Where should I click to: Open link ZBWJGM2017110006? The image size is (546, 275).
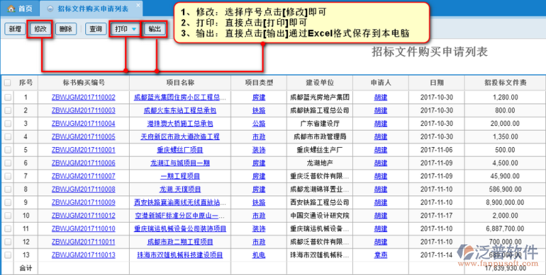point(83,163)
